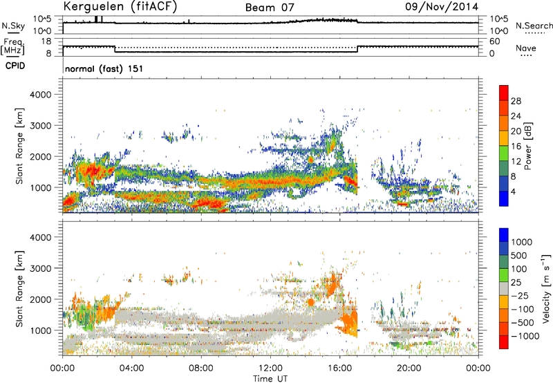
Task: Select the "normal (fast) 151" CPID text
Action: [104, 68]
